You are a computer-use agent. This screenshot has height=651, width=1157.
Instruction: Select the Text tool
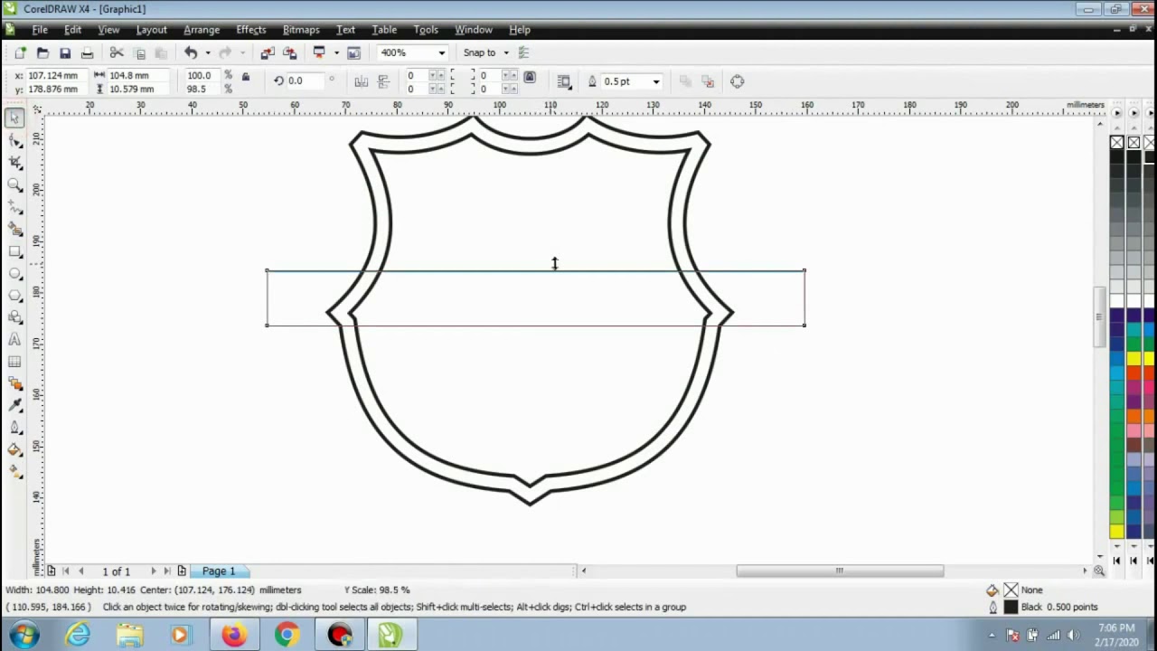tap(14, 340)
